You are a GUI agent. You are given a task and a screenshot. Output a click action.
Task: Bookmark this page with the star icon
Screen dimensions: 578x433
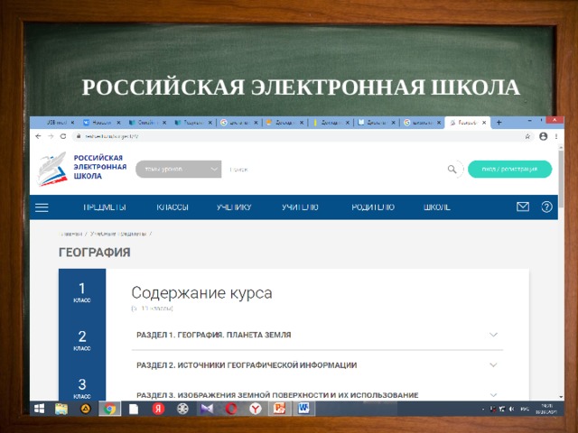coord(527,136)
